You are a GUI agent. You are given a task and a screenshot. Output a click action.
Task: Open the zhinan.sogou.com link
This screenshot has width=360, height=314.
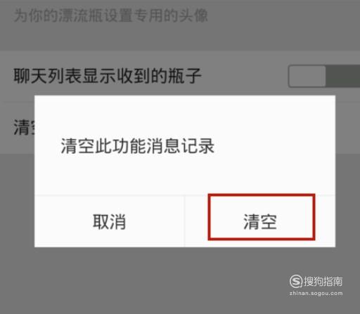click(x=316, y=294)
